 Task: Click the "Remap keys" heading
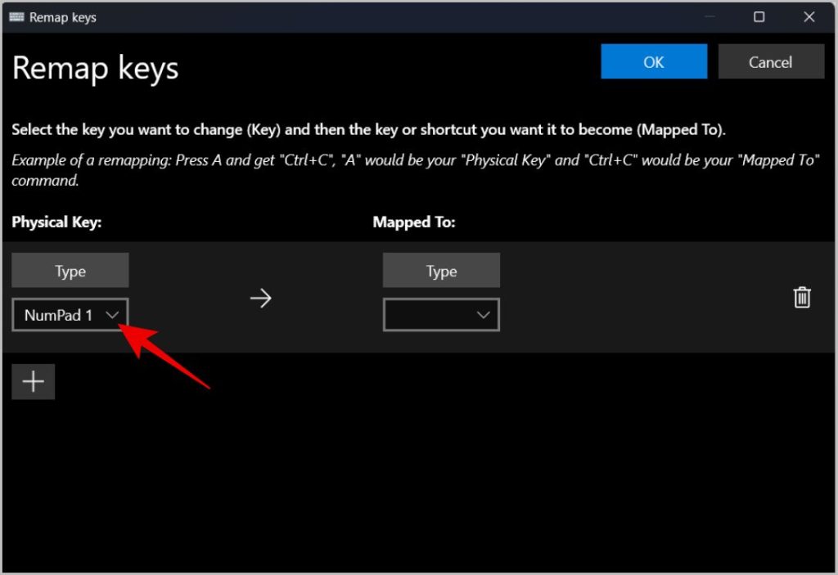tap(95, 69)
